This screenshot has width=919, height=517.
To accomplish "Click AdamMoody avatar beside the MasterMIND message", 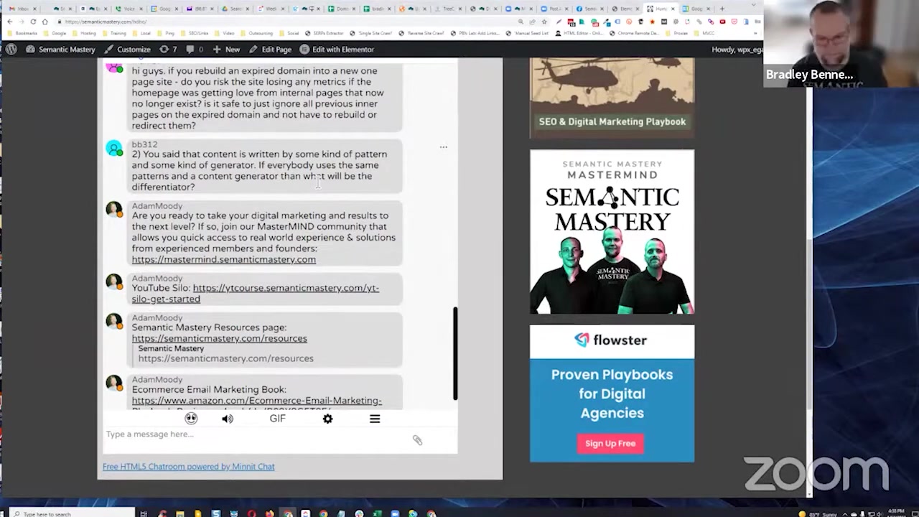I will point(114,210).
